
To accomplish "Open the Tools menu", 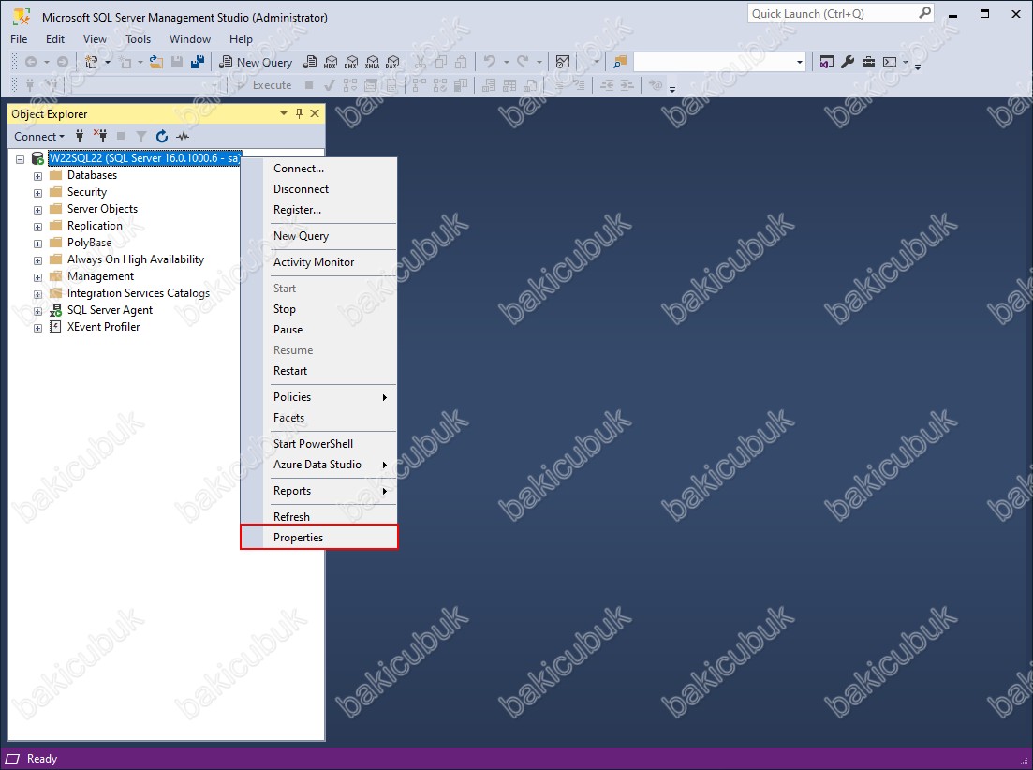I will tap(139, 38).
